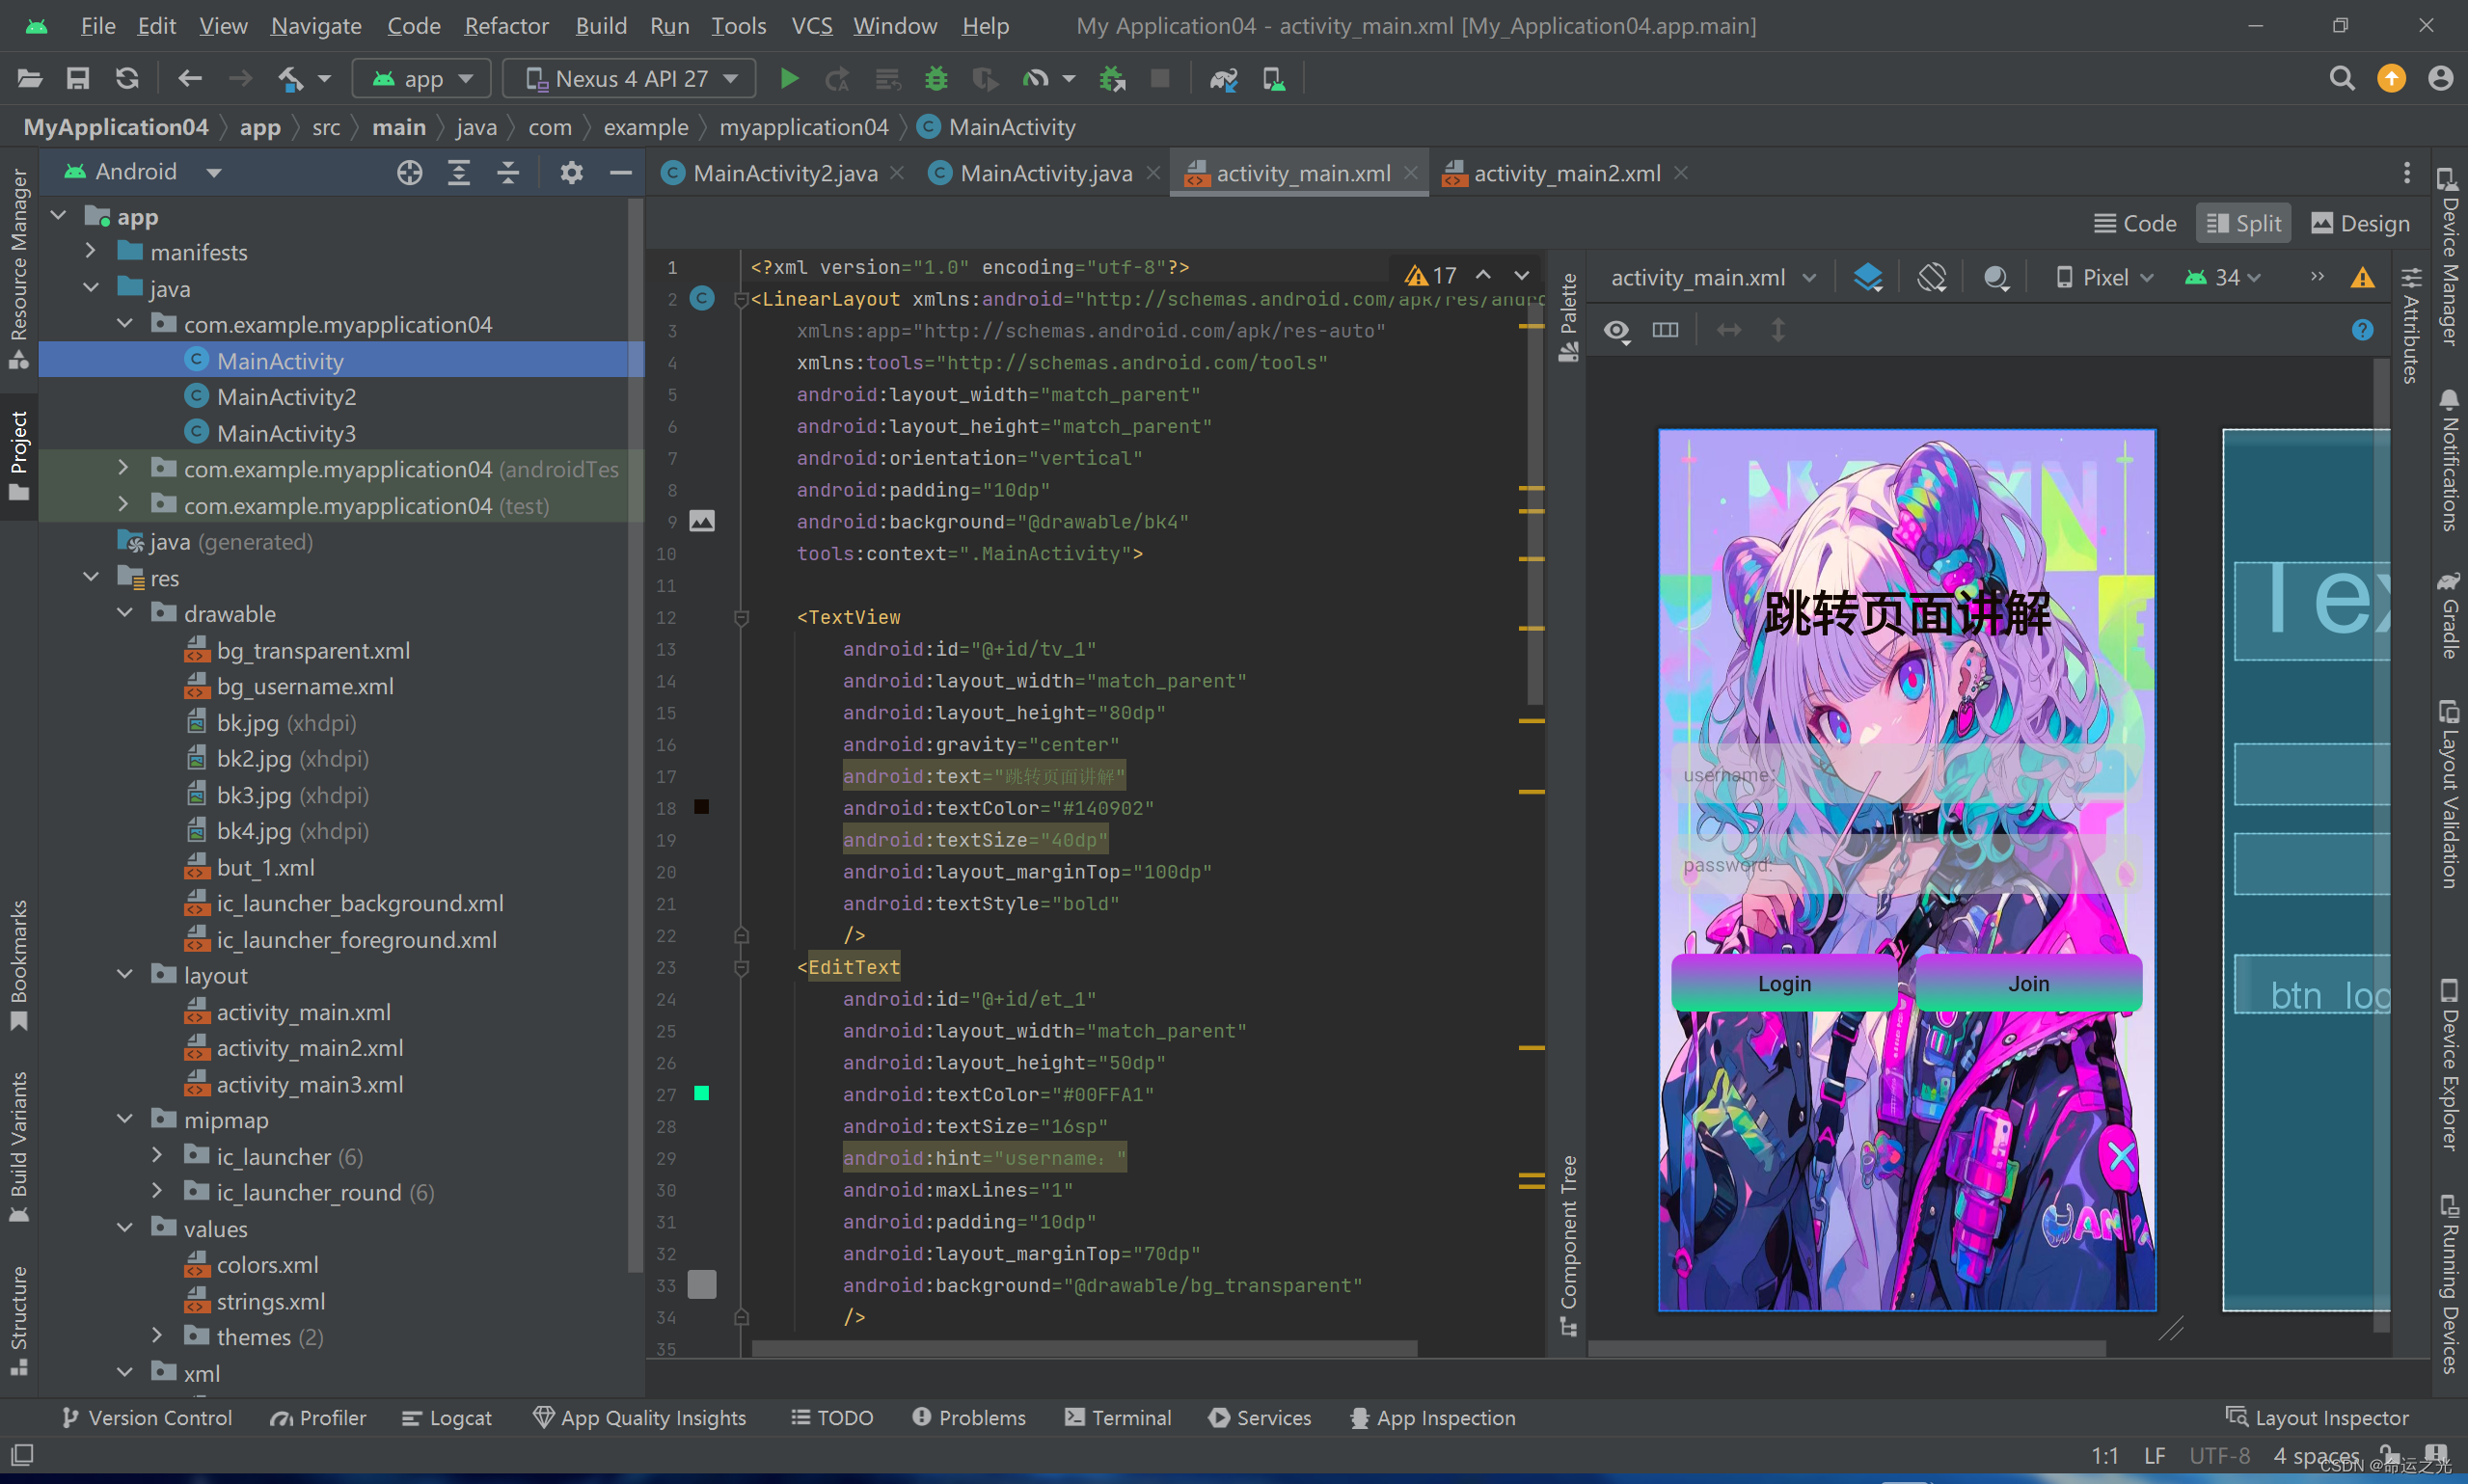
Task: Open Logcat tool window
Action: pos(447,1417)
